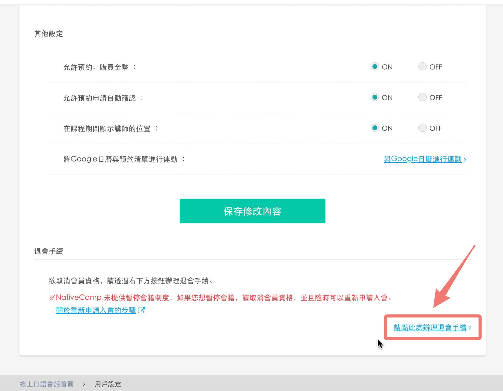Select ON for 允許預約、購買金幣
This screenshot has width=503, height=391.
(375, 66)
